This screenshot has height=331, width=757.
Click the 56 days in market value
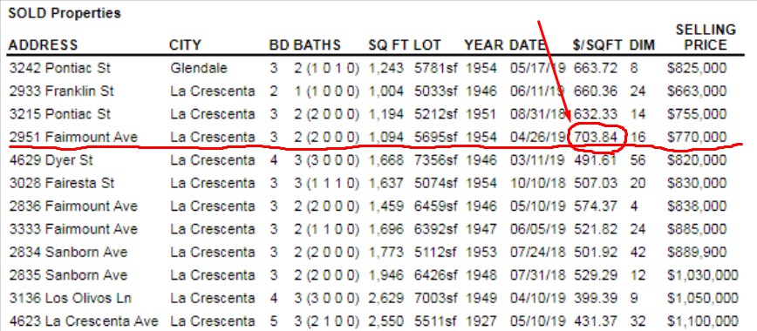pyautogui.click(x=638, y=160)
